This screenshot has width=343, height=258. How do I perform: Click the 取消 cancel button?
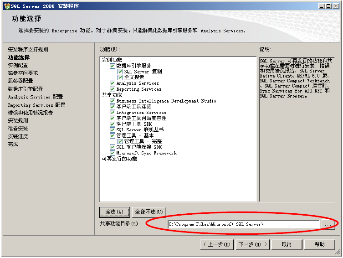pos(287,244)
